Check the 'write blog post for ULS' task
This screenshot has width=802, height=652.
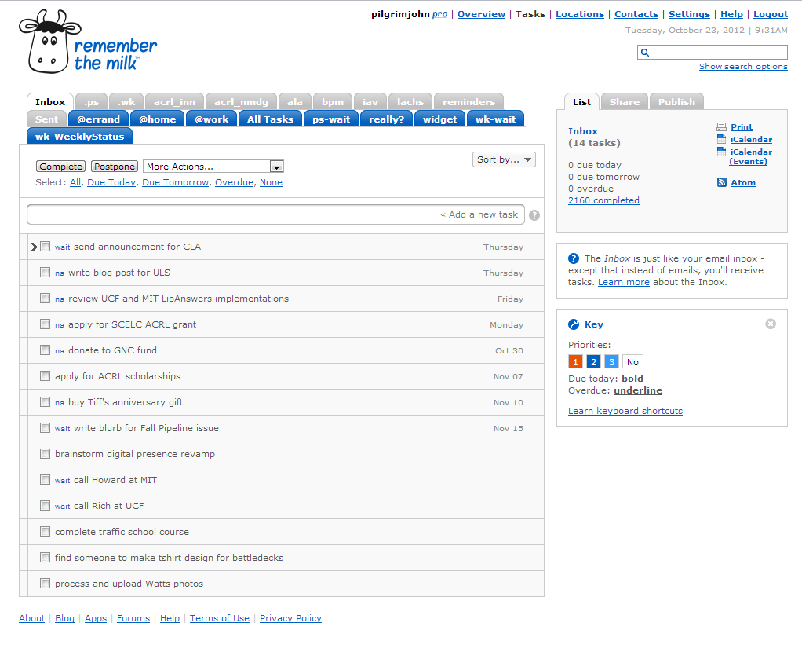point(46,273)
